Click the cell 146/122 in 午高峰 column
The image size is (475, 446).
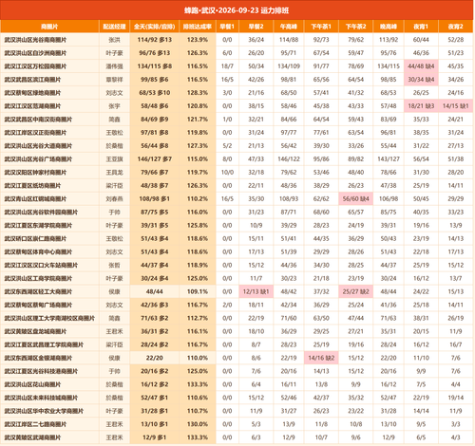pos(289,159)
